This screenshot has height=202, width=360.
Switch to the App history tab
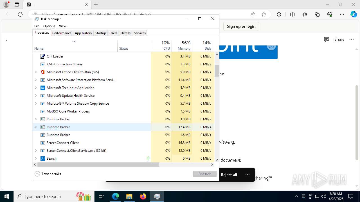coord(83,33)
